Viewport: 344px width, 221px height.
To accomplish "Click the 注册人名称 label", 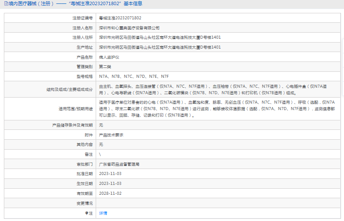I will point(82,28).
